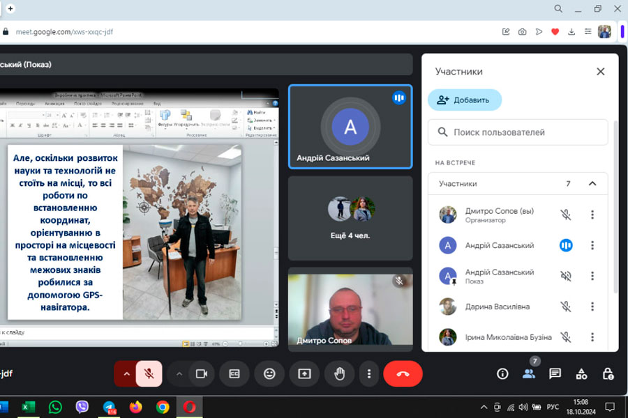Hang up with the red leave call button

click(x=403, y=373)
